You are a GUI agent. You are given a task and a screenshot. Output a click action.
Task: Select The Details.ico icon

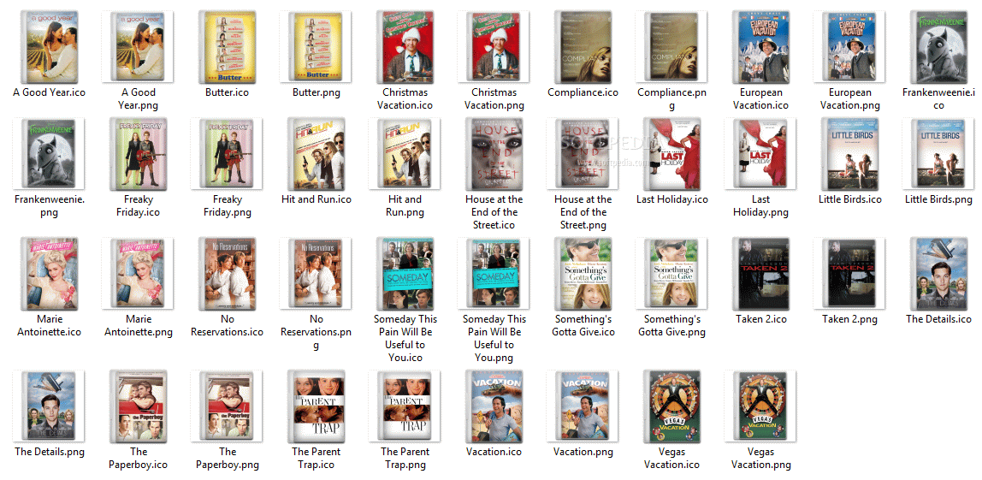(938, 273)
